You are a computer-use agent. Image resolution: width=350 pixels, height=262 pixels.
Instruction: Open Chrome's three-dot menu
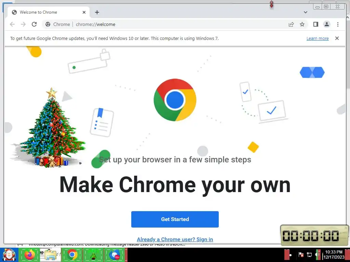[338, 24]
